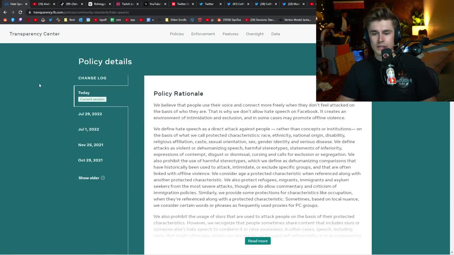Switch to the (16) YouTube tab
Image resolution: width=454 pixels, height=255 pixels.
point(44,4)
